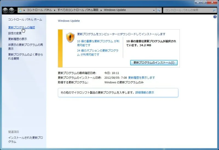The height and width of the screenshot is (150, 219).
Task: Click the back navigation arrow button
Action: (5, 10)
